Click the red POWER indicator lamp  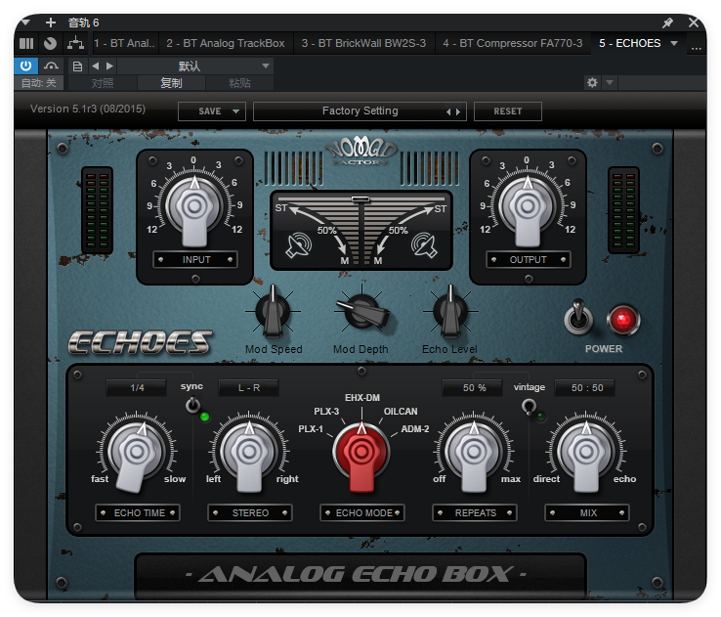tap(623, 320)
